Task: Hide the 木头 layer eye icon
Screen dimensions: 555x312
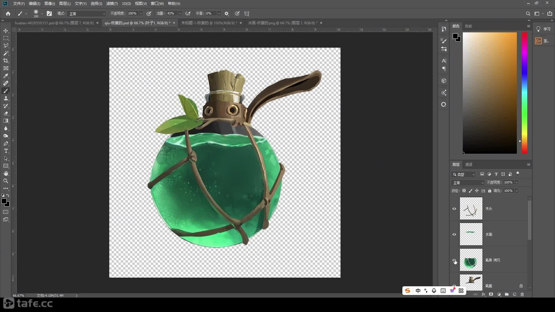Action: pyautogui.click(x=454, y=209)
